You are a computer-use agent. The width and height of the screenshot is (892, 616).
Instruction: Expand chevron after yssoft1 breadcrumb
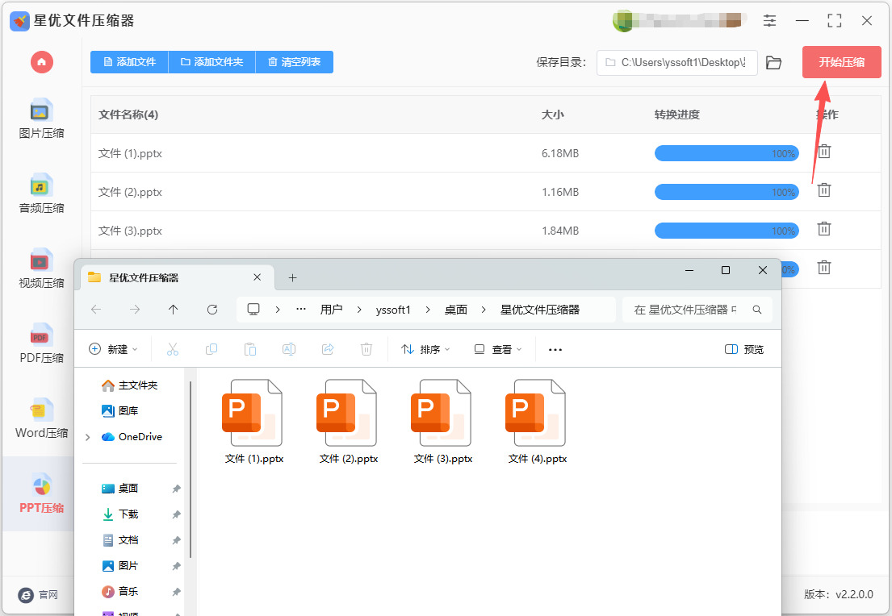(428, 310)
